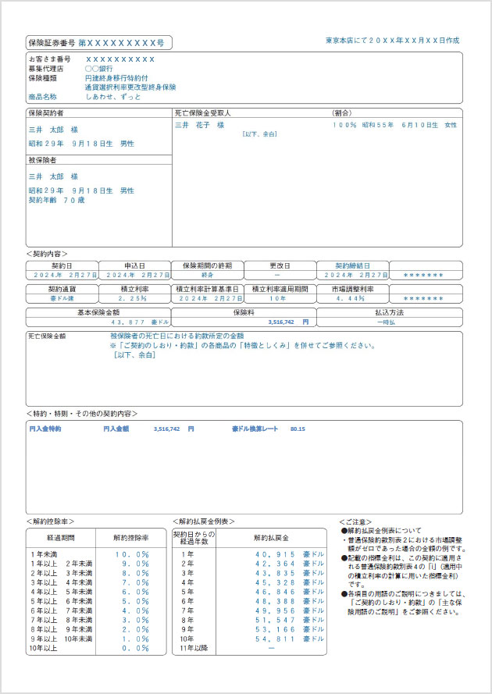The image size is (492, 694).
Task: Click the 保険証券番号 box at top
Action: tap(98, 43)
